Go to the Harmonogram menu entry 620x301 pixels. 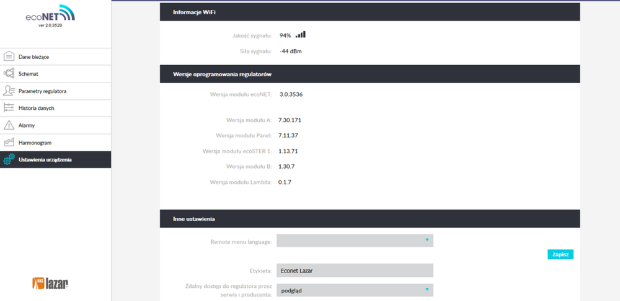pyautogui.click(x=35, y=143)
